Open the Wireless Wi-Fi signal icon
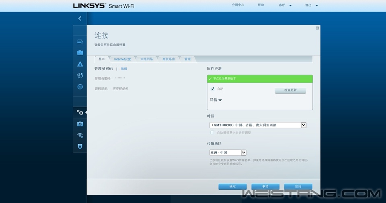The image size is (386, 203). pyautogui.click(x=80, y=135)
